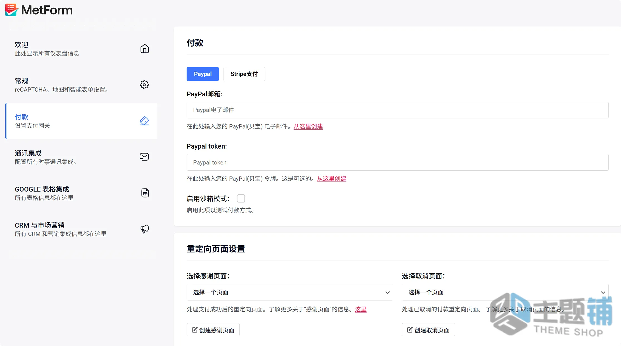The image size is (621, 346).
Task: Click the 付款 page heading
Action: point(195,43)
